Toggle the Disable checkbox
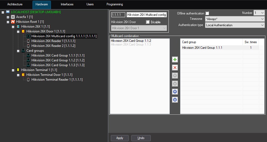The image size is (267, 142). point(148,22)
